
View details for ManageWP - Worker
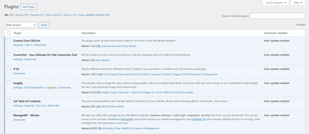pos(122,128)
